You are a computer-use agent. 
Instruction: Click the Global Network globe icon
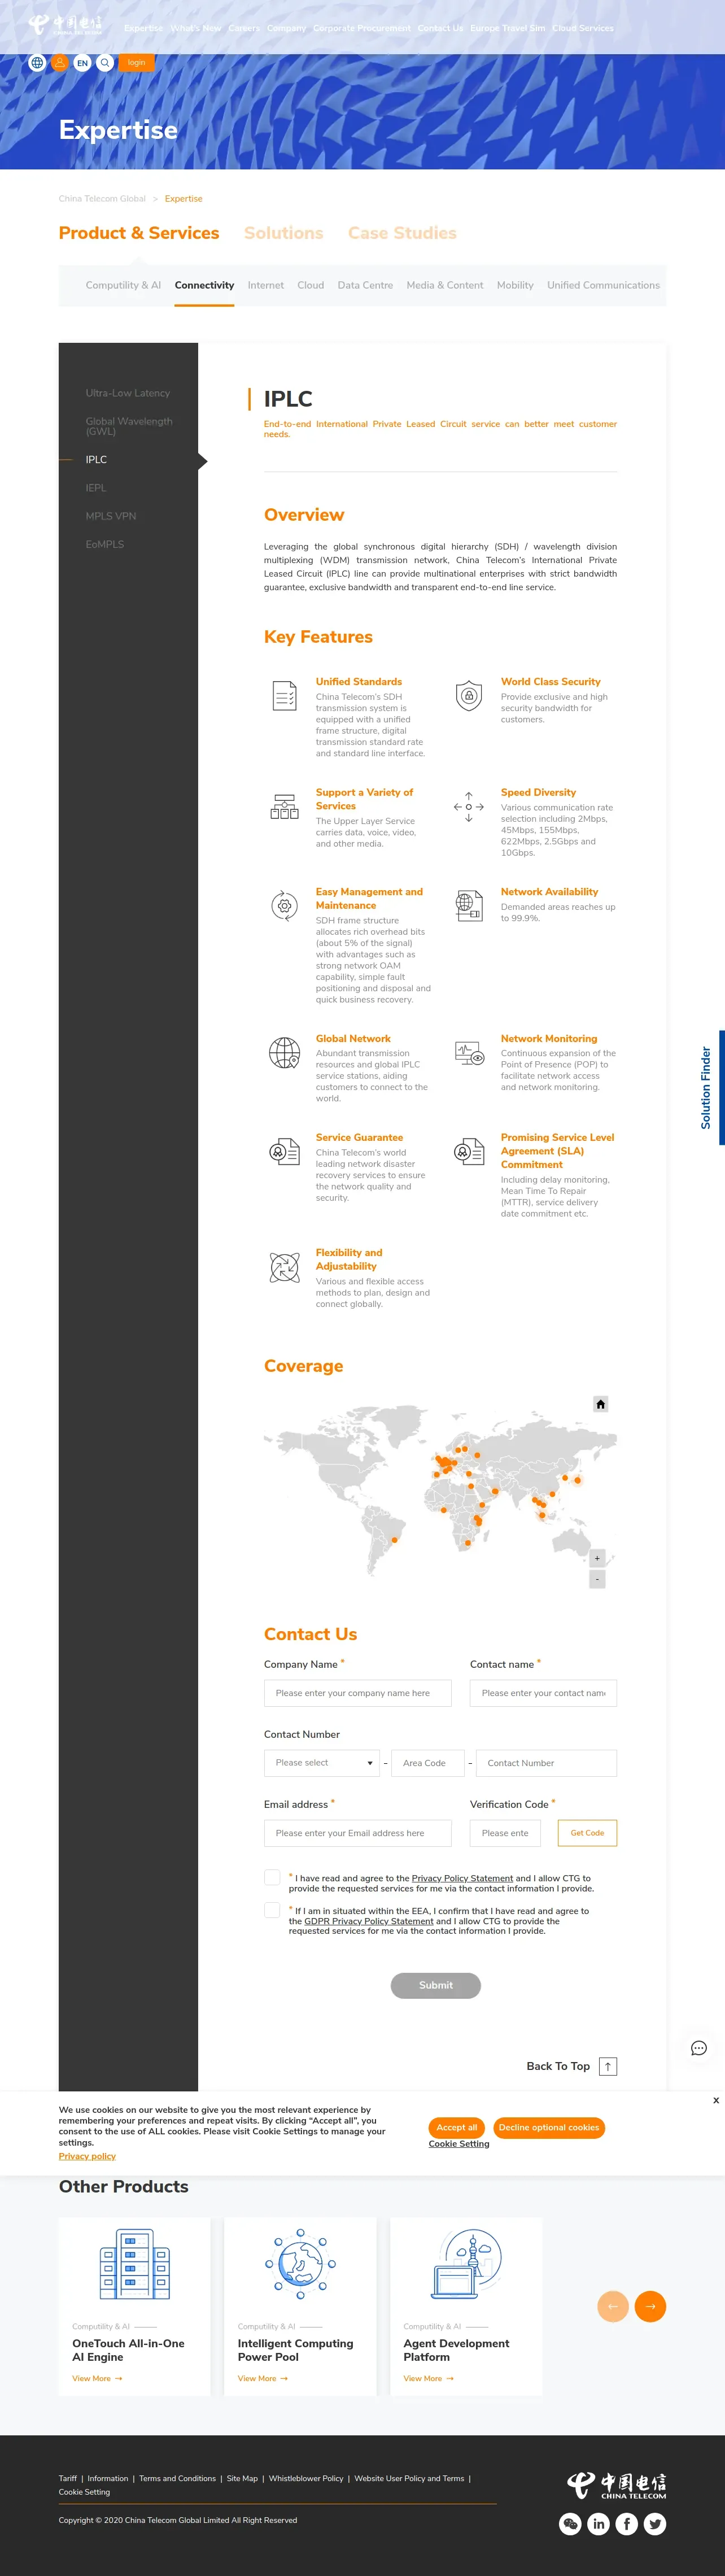(285, 1053)
